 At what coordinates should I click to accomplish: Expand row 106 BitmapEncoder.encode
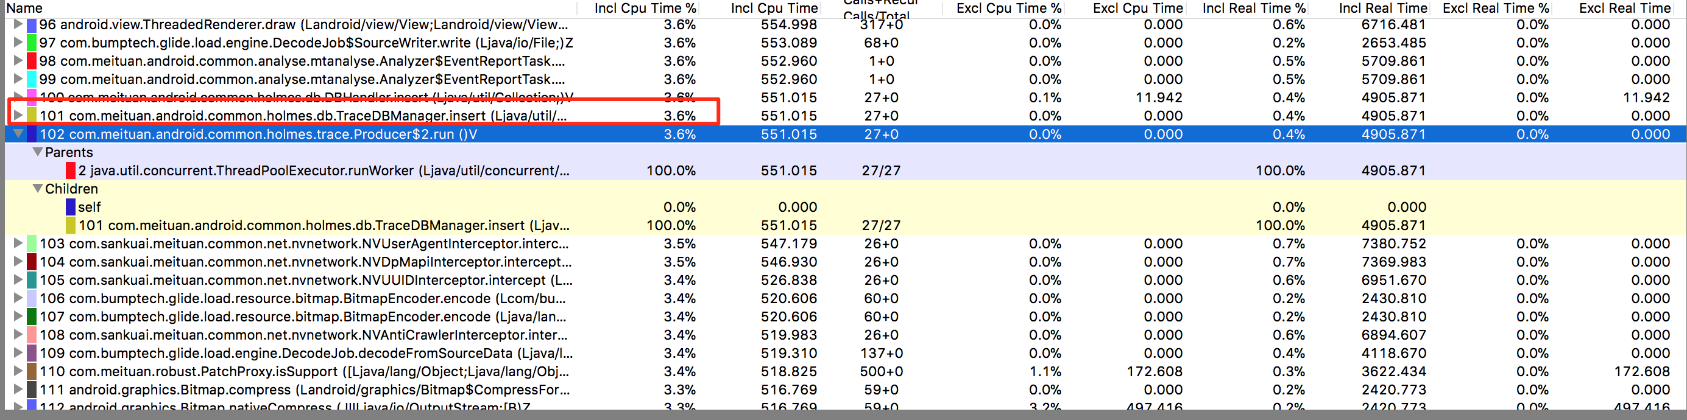(18, 298)
